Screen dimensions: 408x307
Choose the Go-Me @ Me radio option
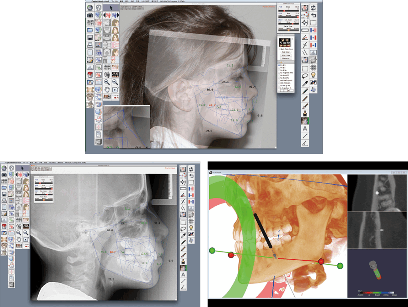[x=279, y=85]
